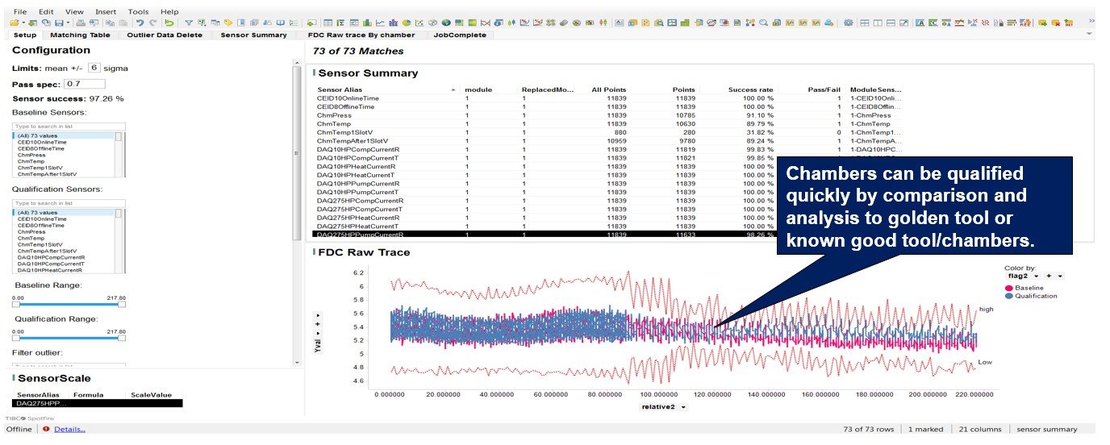Click the Baseline Range slider right handle

pos(122,304)
